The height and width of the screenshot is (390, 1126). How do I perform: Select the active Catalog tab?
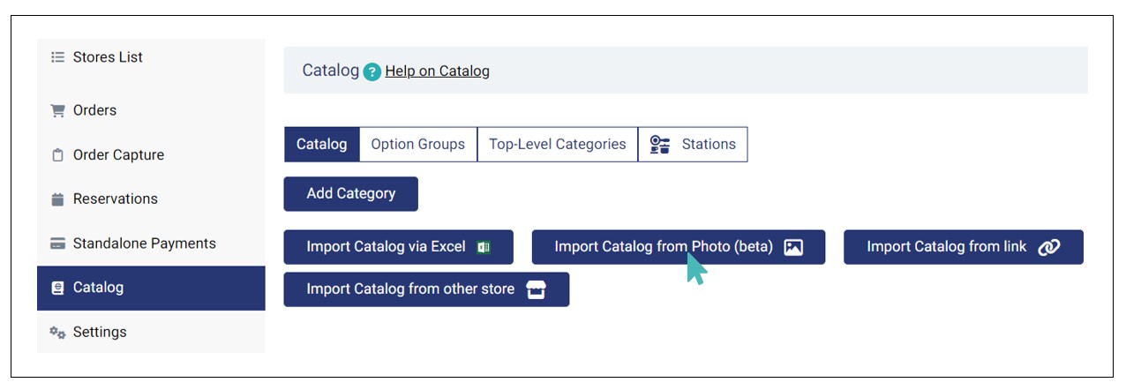click(321, 145)
